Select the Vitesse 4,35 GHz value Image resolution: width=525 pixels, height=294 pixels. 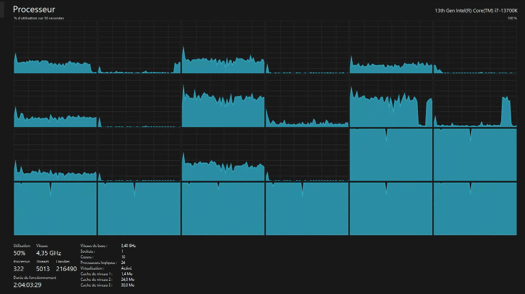(x=48, y=253)
